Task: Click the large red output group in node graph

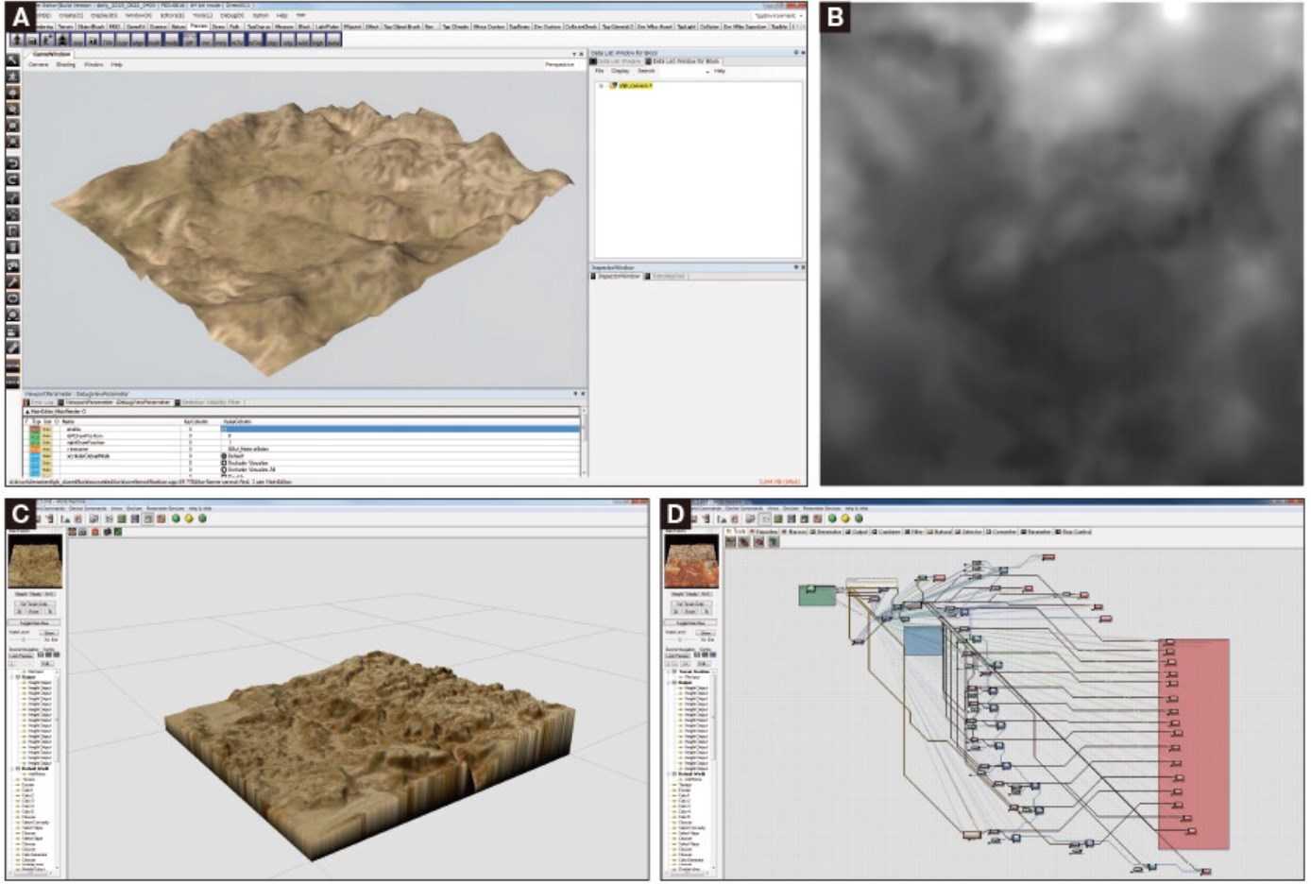Action: (x=1193, y=744)
